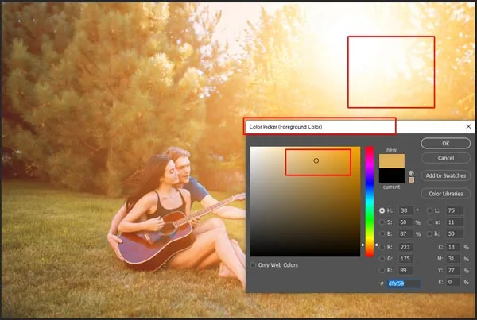Click the S value field showing 60
The image size is (477, 320).
(405, 222)
